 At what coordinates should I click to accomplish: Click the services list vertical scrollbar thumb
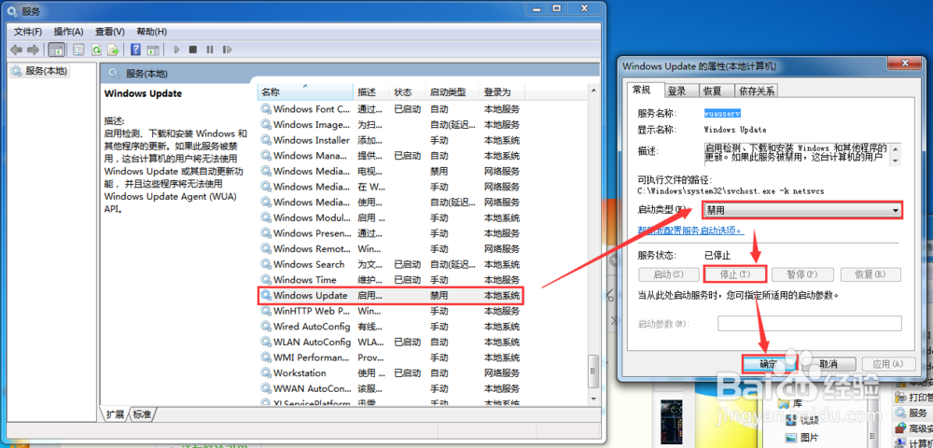[592, 371]
